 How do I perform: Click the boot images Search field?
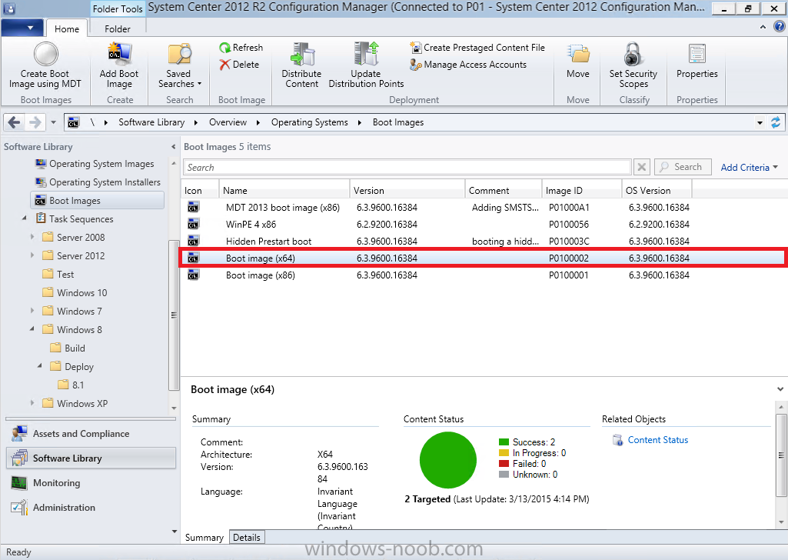(407, 168)
